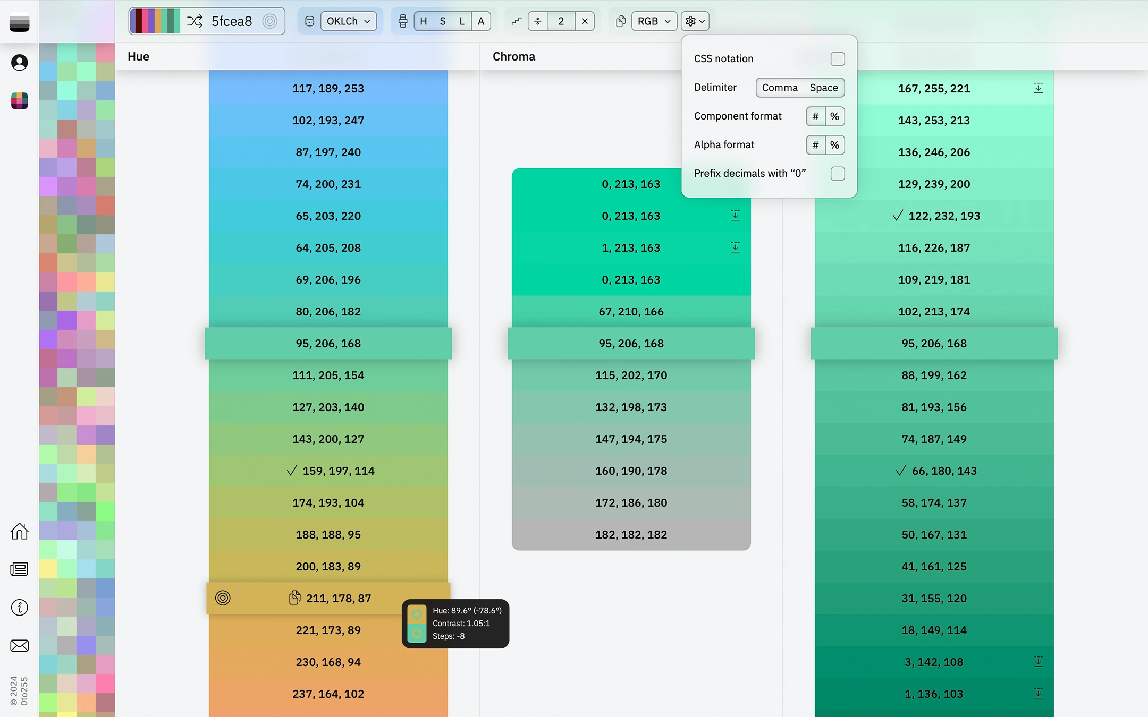Click the target icon beside the hex input

(271, 21)
